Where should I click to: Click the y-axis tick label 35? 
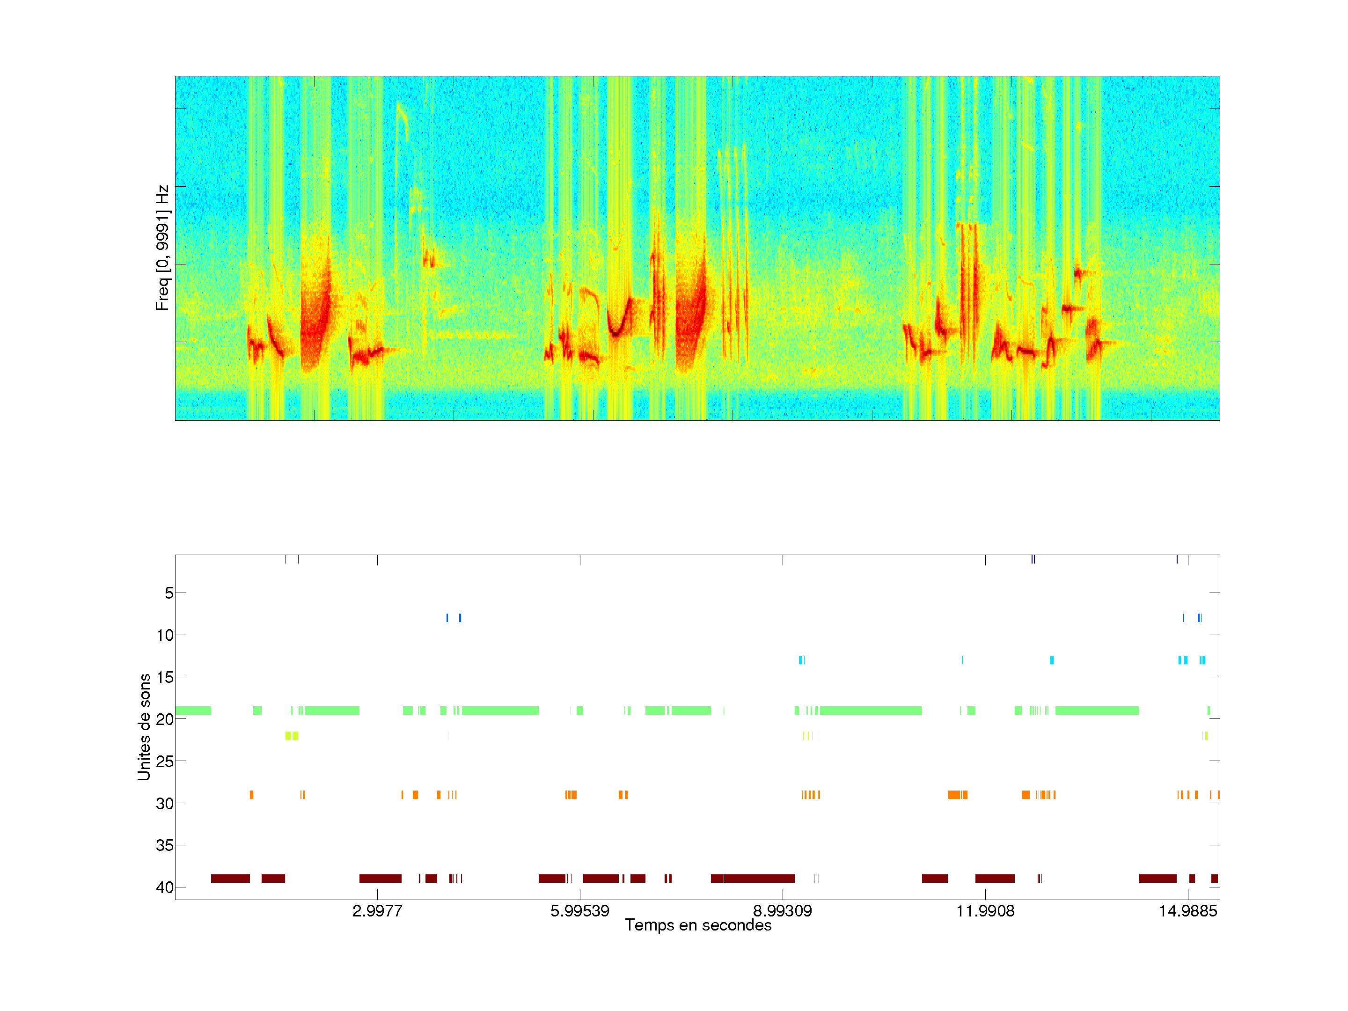tap(165, 845)
